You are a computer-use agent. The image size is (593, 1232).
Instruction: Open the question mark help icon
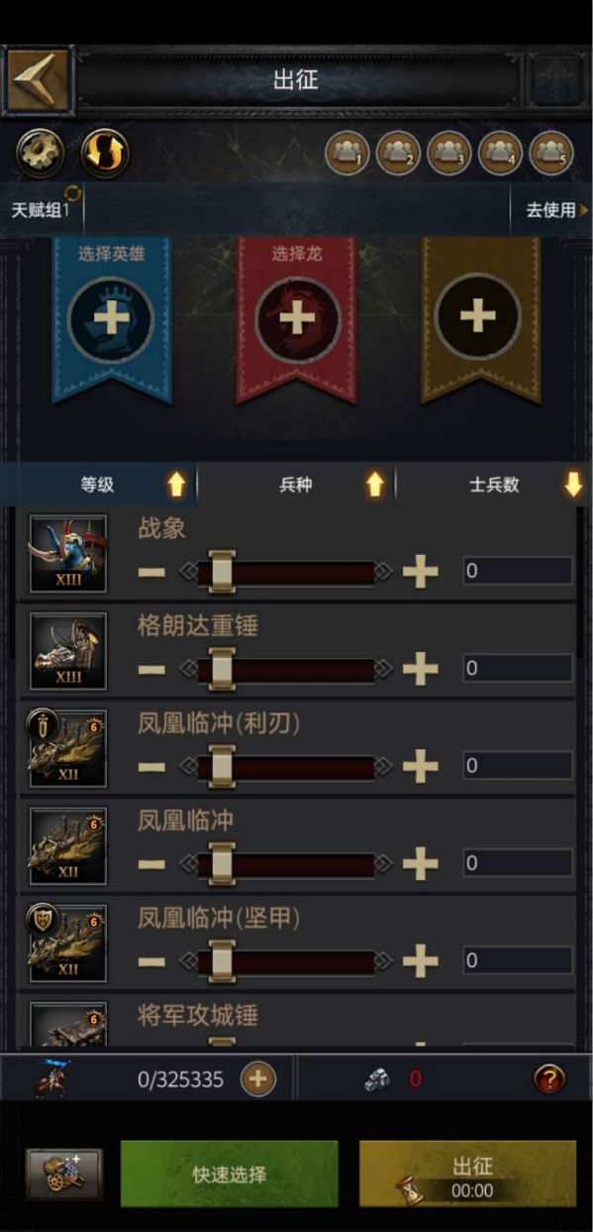(x=549, y=1078)
